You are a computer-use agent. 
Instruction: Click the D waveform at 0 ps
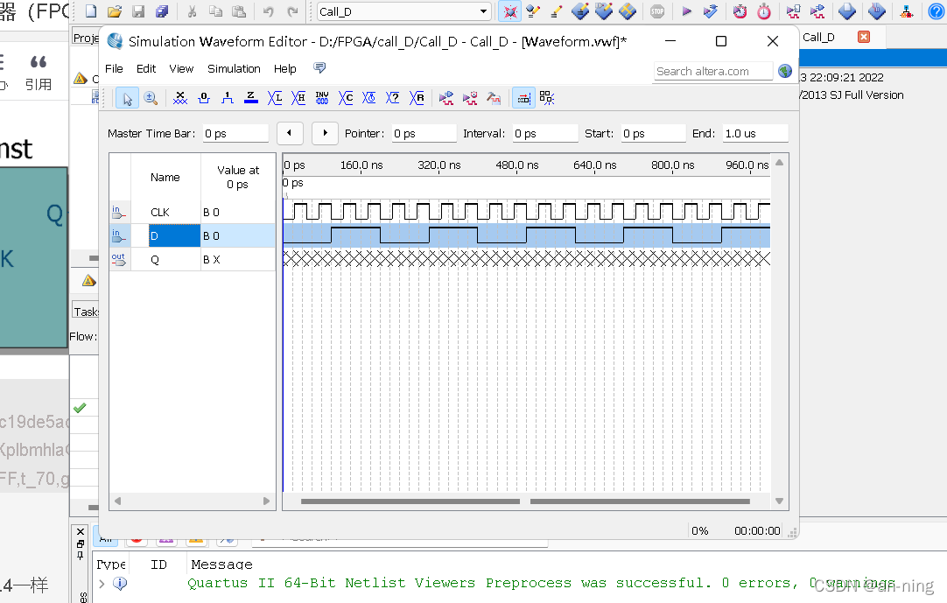[x=285, y=235]
